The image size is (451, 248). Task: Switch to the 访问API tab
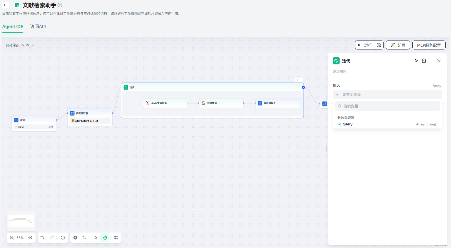click(38, 26)
